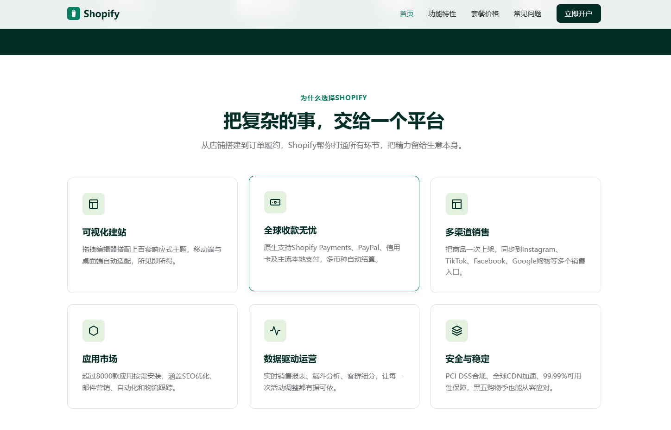The width and height of the screenshot is (671, 430).
Task: Click the 数据驱动运营 activity pulse icon
Action: 275,331
